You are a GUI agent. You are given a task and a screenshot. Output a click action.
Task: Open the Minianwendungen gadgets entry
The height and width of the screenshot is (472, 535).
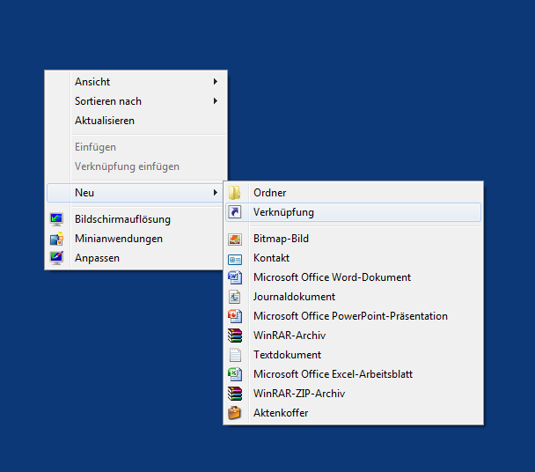[x=118, y=239]
